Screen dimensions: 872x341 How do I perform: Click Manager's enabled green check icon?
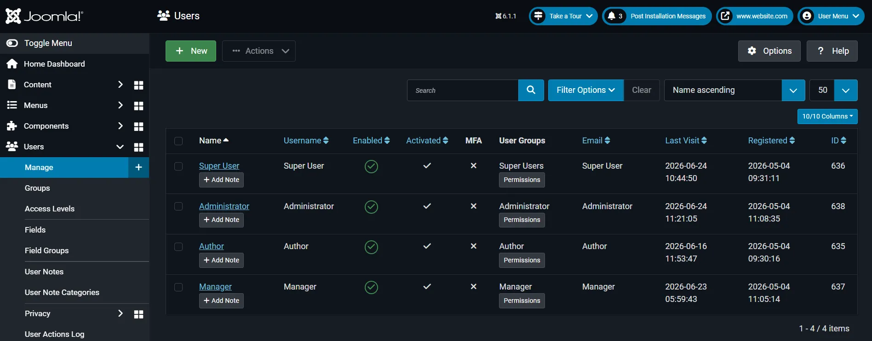pyautogui.click(x=371, y=287)
